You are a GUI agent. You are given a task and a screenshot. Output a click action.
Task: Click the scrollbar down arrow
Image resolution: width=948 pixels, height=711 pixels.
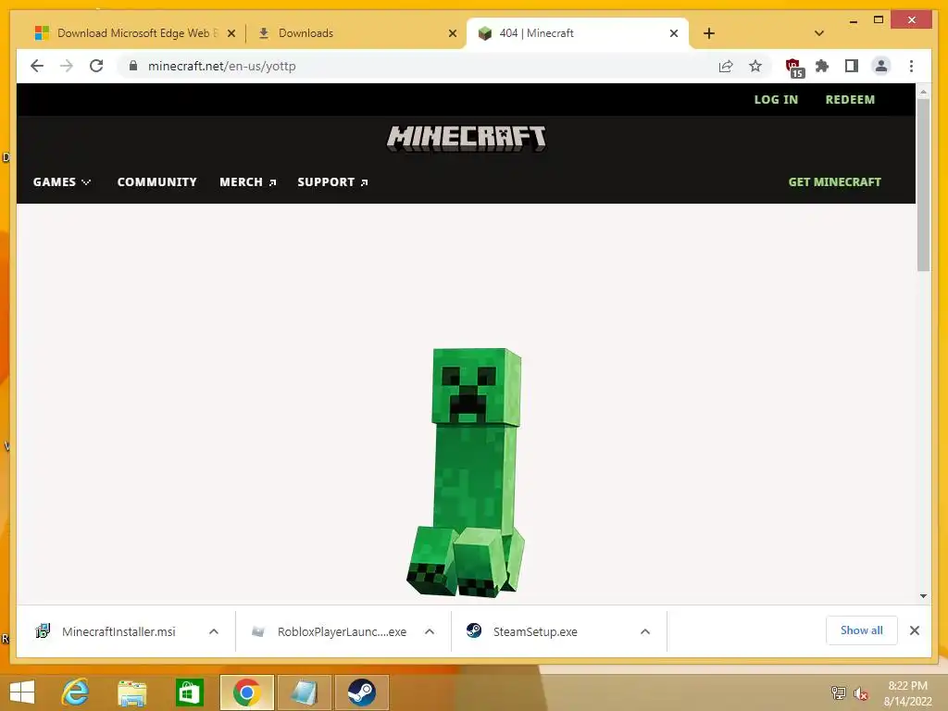click(923, 596)
